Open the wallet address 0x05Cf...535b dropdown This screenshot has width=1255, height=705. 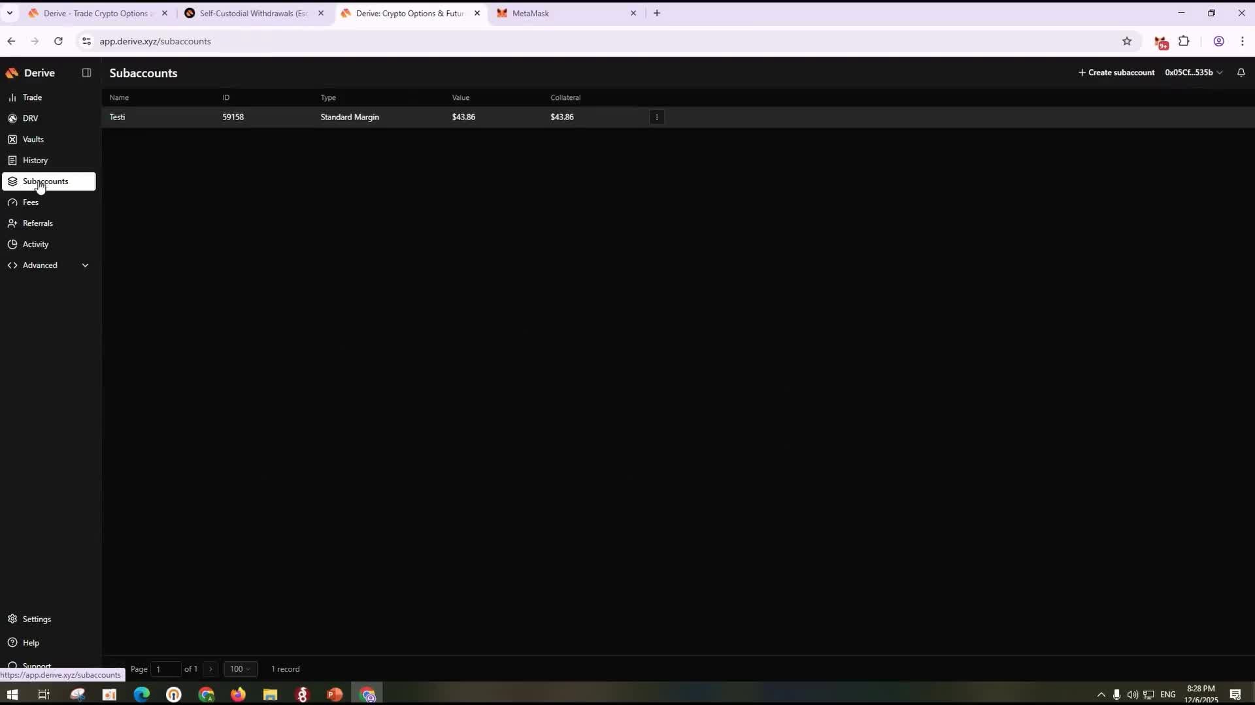[x=1193, y=72]
